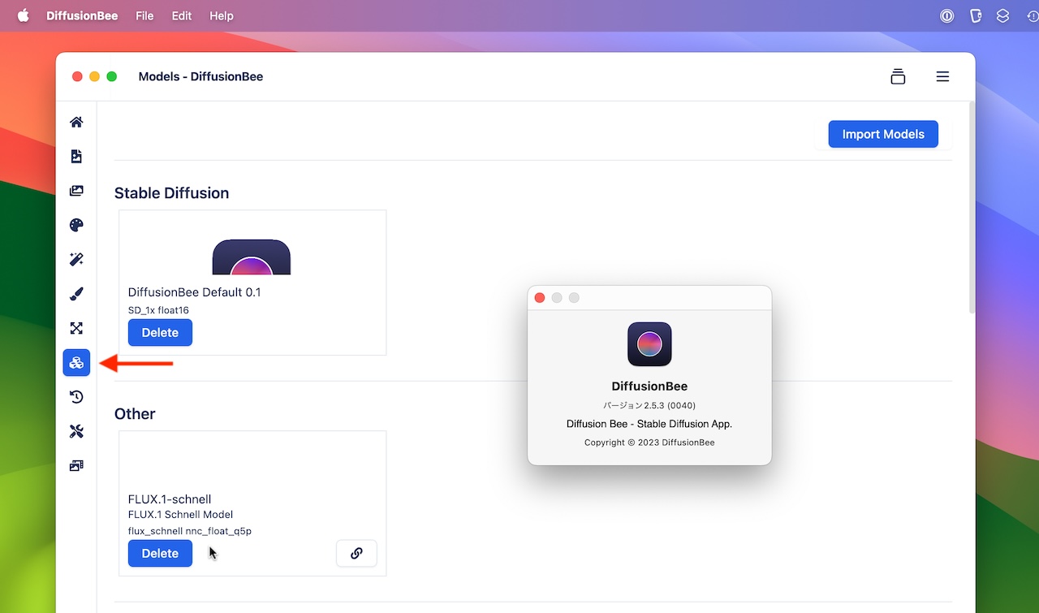This screenshot has width=1039, height=613.
Task: Open the File menu
Action: (144, 15)
